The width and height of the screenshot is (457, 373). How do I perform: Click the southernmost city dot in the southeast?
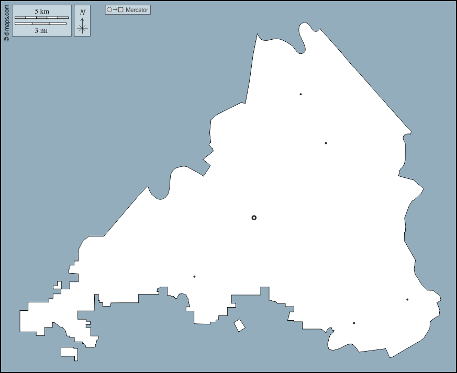tap(354, 323)
